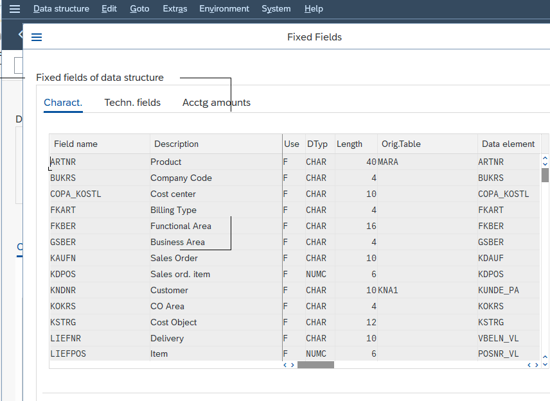Click the Billing Type description cell
The height and width of the screenshot is (401, 550).
tap(216, 210)
